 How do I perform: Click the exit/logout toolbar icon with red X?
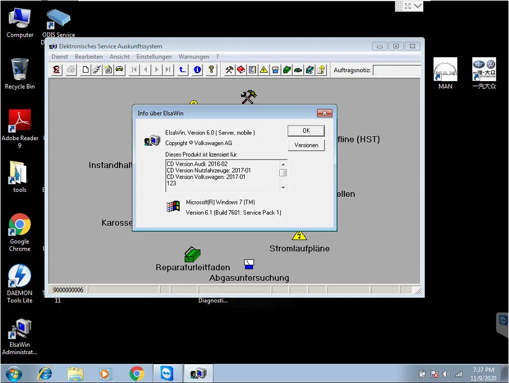point(57,69)
